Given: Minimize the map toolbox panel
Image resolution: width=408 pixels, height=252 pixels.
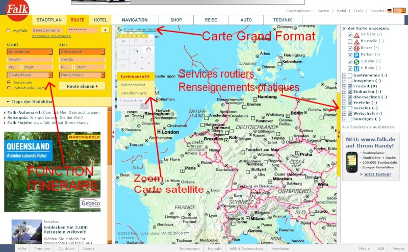Looking at the screenshot, I should tap(151, 36).
